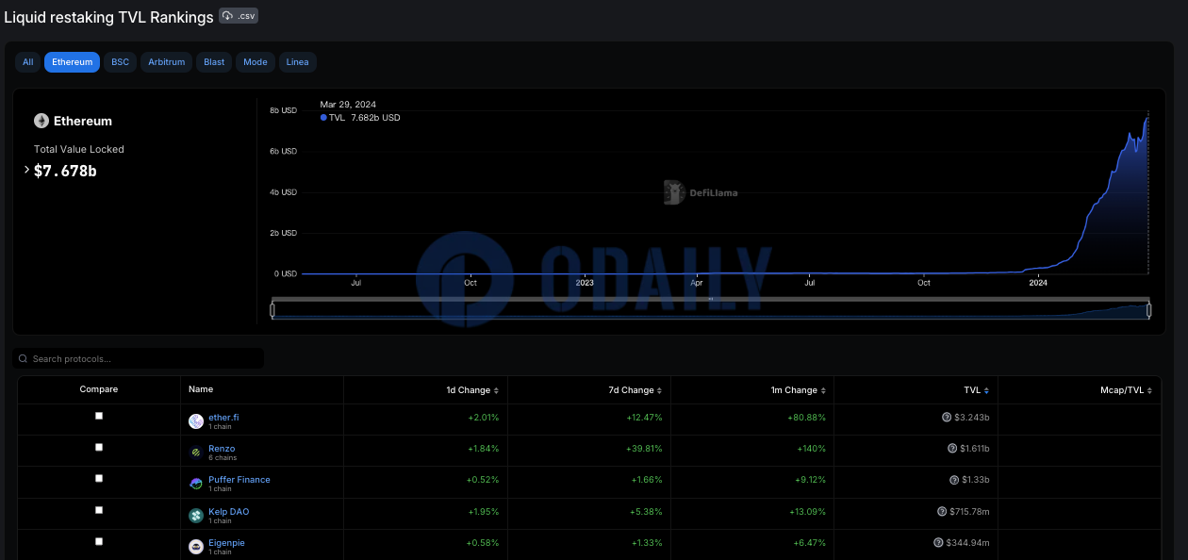The width and height of the screenshot is (1188, 560).
Task: Click the Eigenpie protocol logo
Action: click(196, 547)
